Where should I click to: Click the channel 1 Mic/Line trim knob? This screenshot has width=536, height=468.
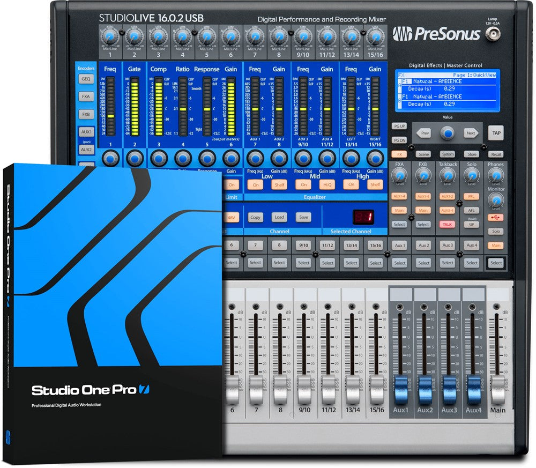pyautogui.click(x=110, y=37)
